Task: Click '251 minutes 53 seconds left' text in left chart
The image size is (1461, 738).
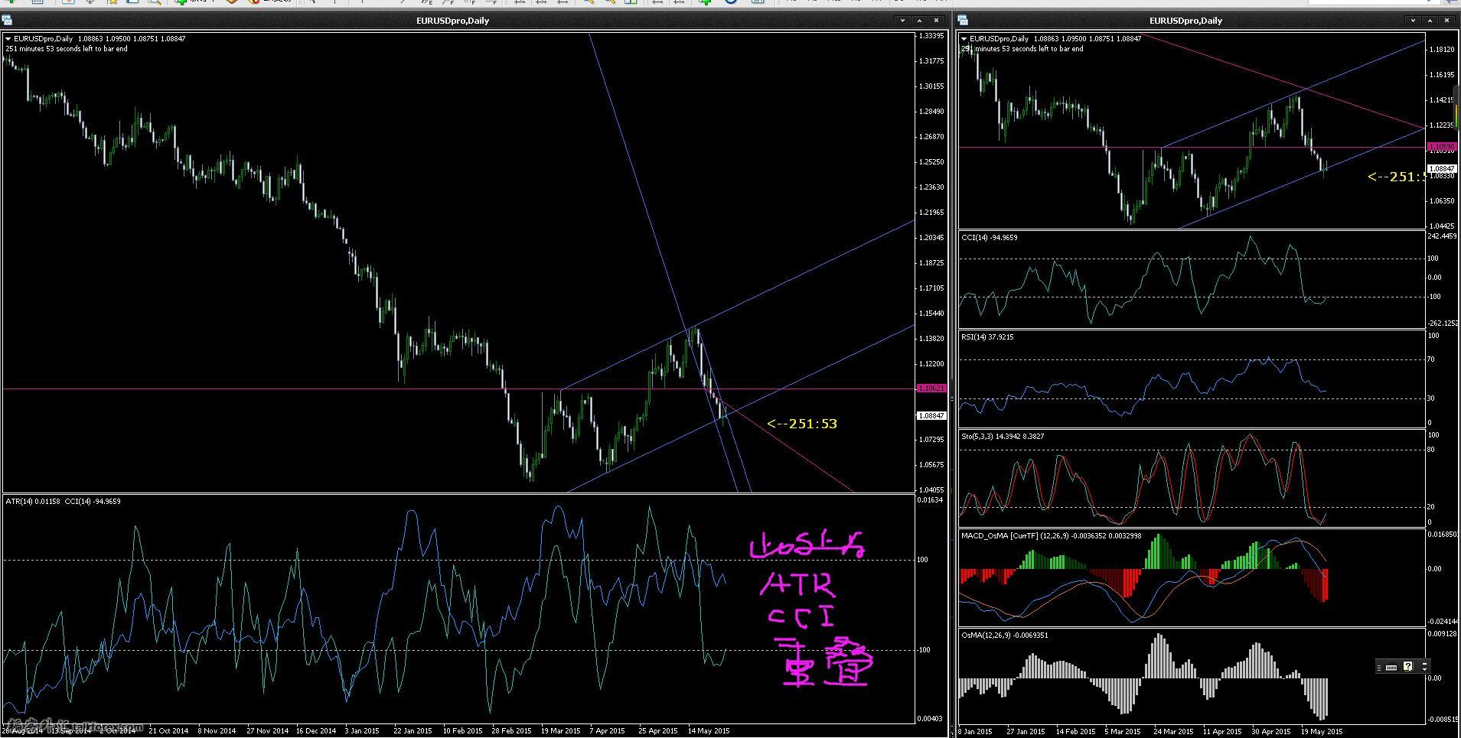Action: pos(50,49)
